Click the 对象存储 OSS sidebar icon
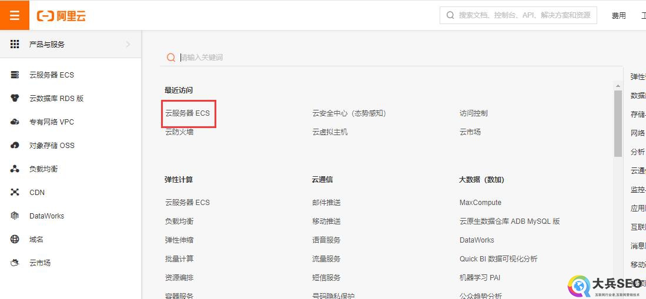 point(15,145)
